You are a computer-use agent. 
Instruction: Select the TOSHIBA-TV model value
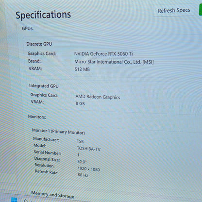(x=89, y=149)
